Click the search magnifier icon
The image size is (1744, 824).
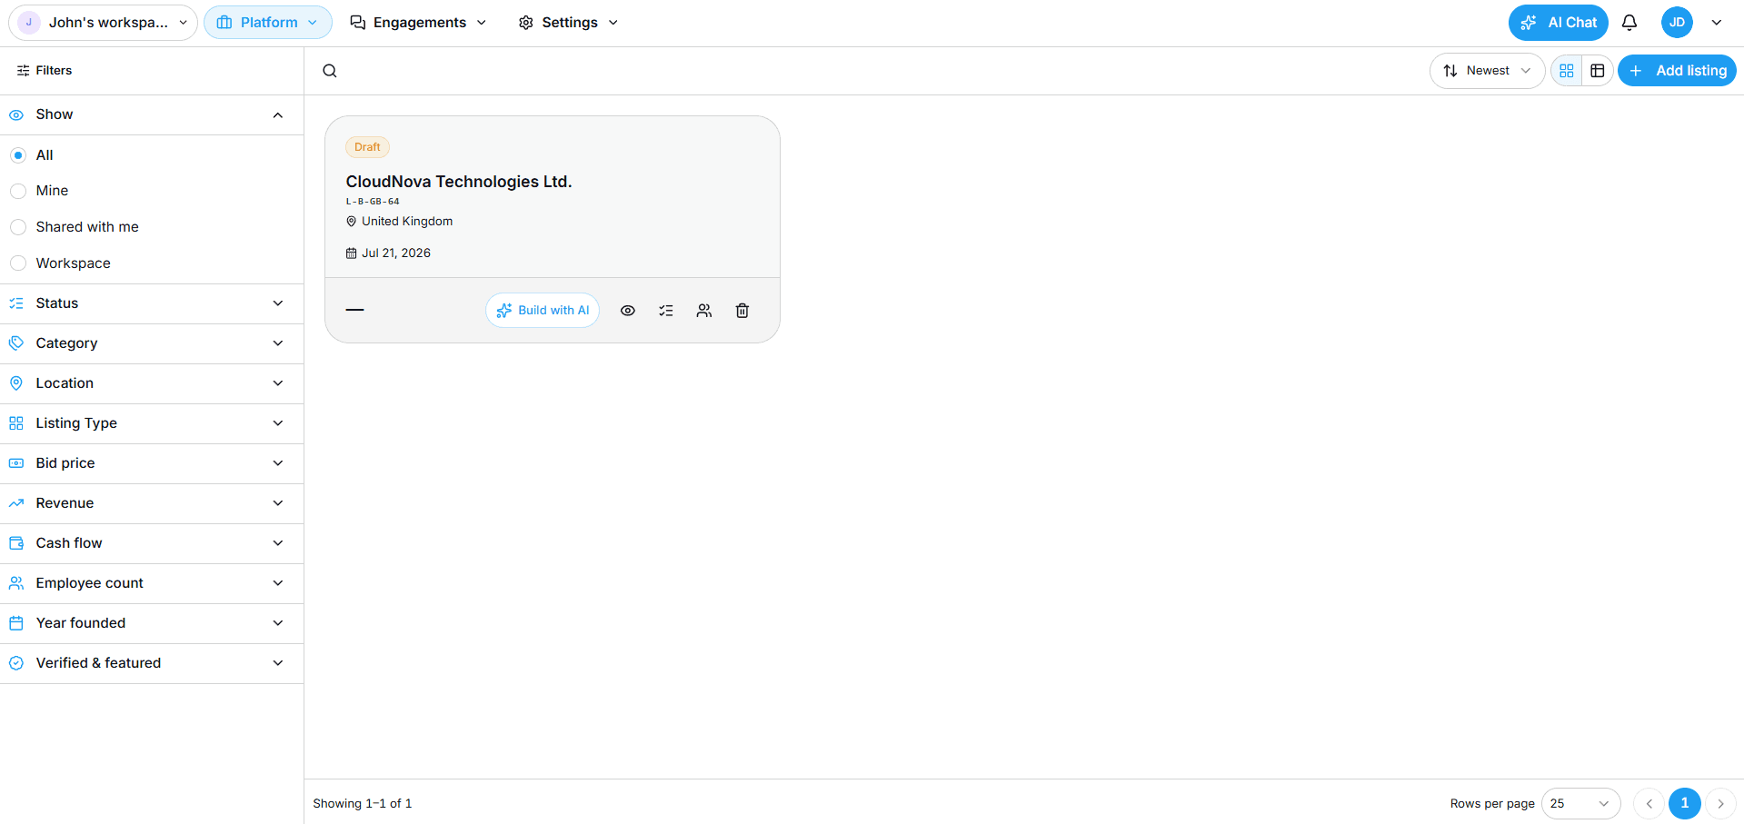click(x=330, y=71)
